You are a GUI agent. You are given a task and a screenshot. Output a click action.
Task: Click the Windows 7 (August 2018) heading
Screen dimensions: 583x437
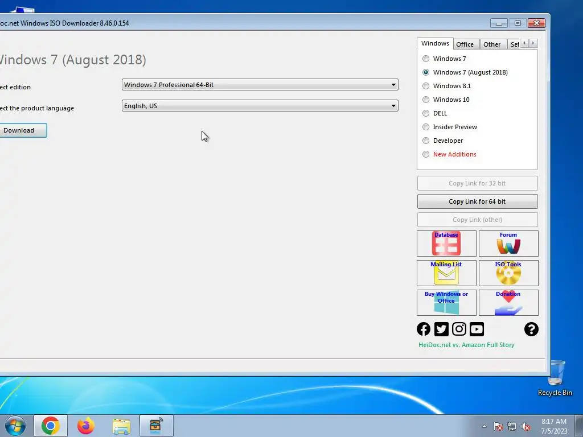click(73, 60)
